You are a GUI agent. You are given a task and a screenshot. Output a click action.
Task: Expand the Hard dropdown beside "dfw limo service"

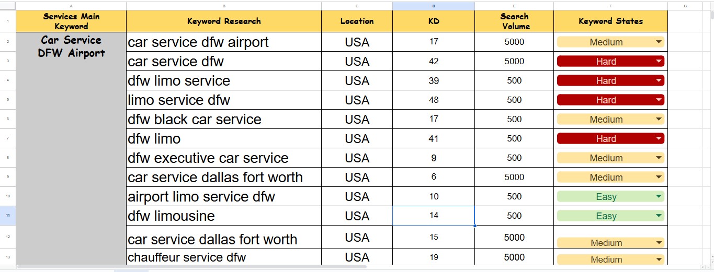(658, 81)
